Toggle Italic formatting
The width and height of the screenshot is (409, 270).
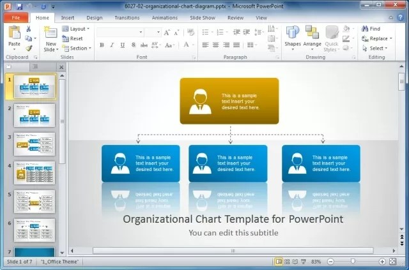coord(112,45)
